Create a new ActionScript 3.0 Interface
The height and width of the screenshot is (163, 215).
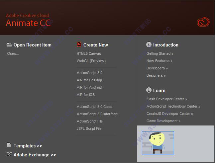97,114
